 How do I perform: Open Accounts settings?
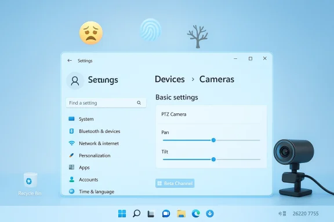click(88, 180)
